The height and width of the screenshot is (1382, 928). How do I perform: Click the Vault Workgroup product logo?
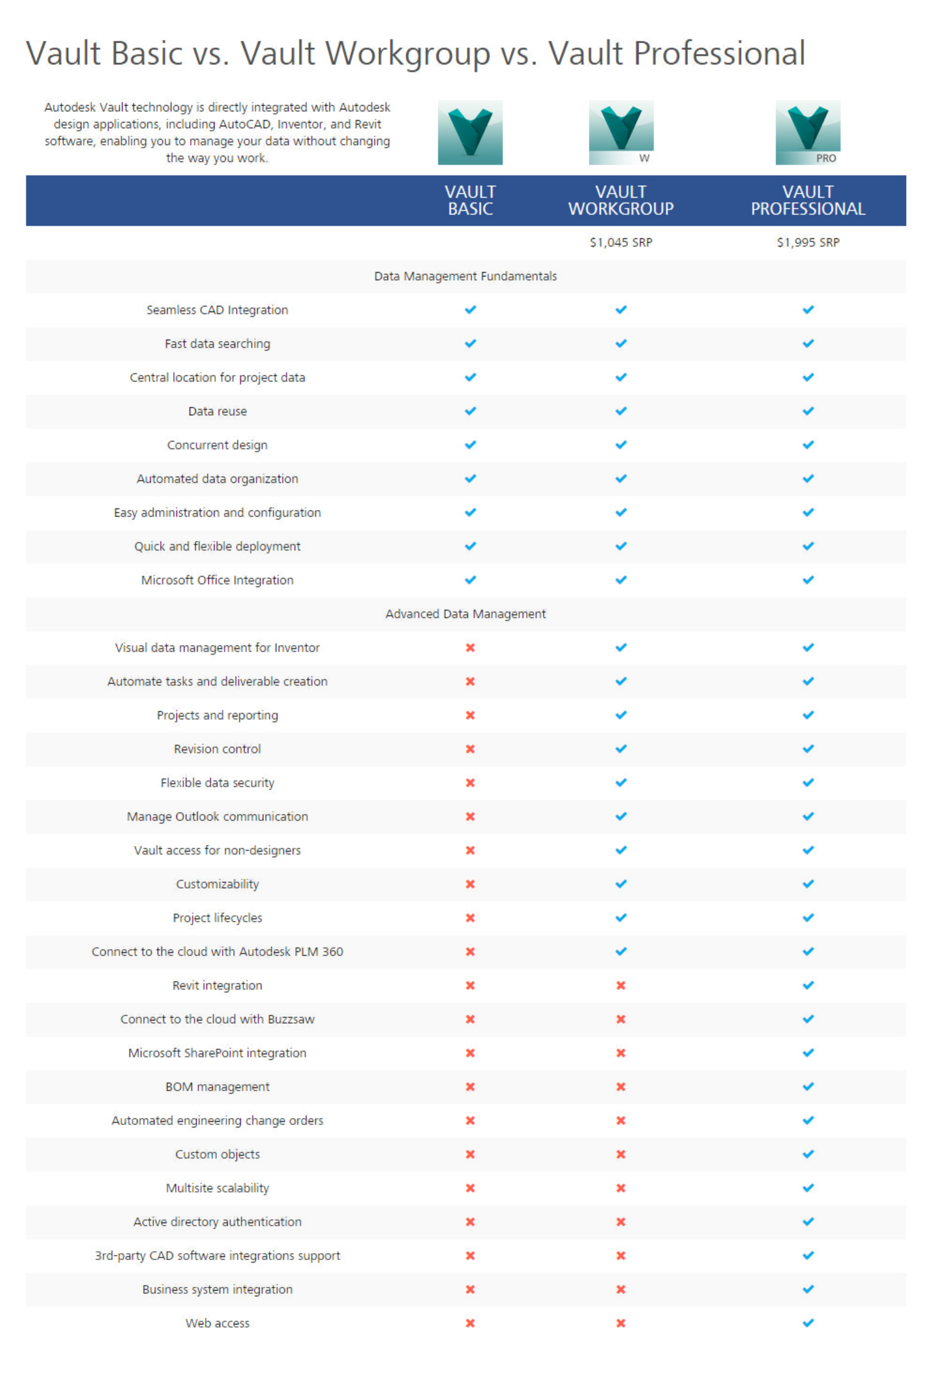(621, 133)
